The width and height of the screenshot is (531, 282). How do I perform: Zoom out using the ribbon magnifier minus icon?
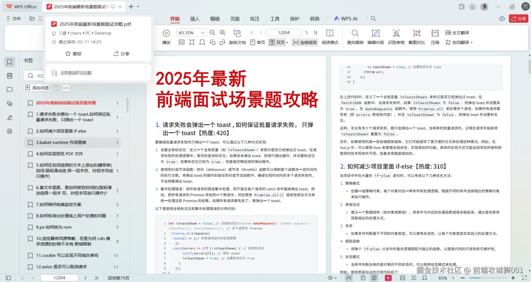(212, 33)
